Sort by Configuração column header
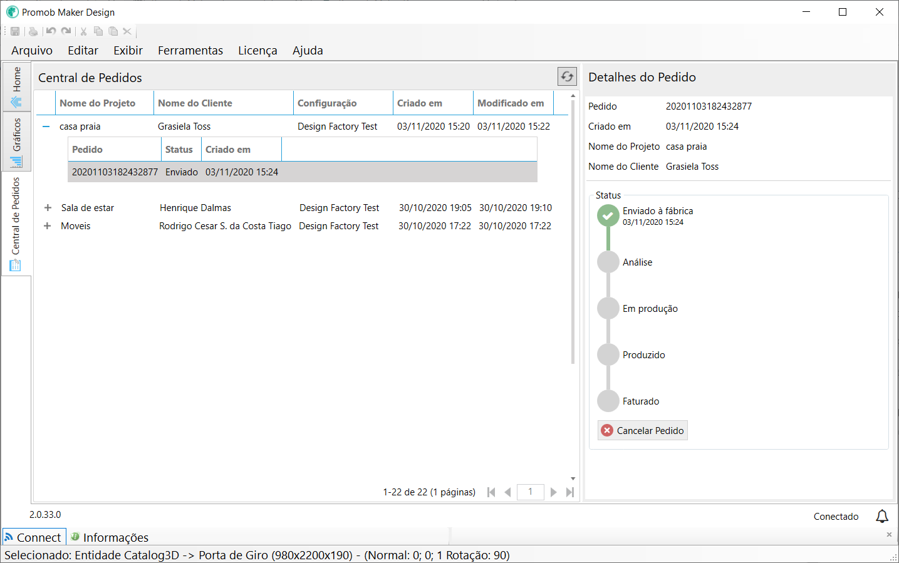 click(343, 103)
